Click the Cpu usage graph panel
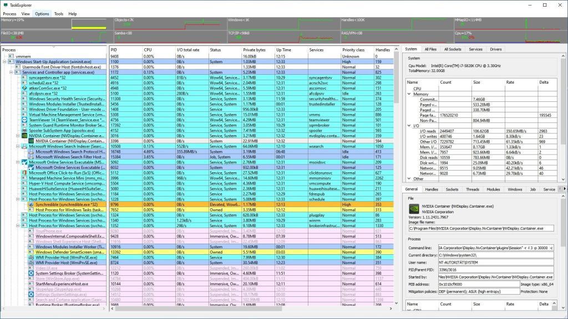Image resolution: width=568 pixels, height=319 pixels. [511, 37]
